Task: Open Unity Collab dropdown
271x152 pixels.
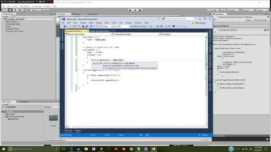Action: [x=213, y=10]
